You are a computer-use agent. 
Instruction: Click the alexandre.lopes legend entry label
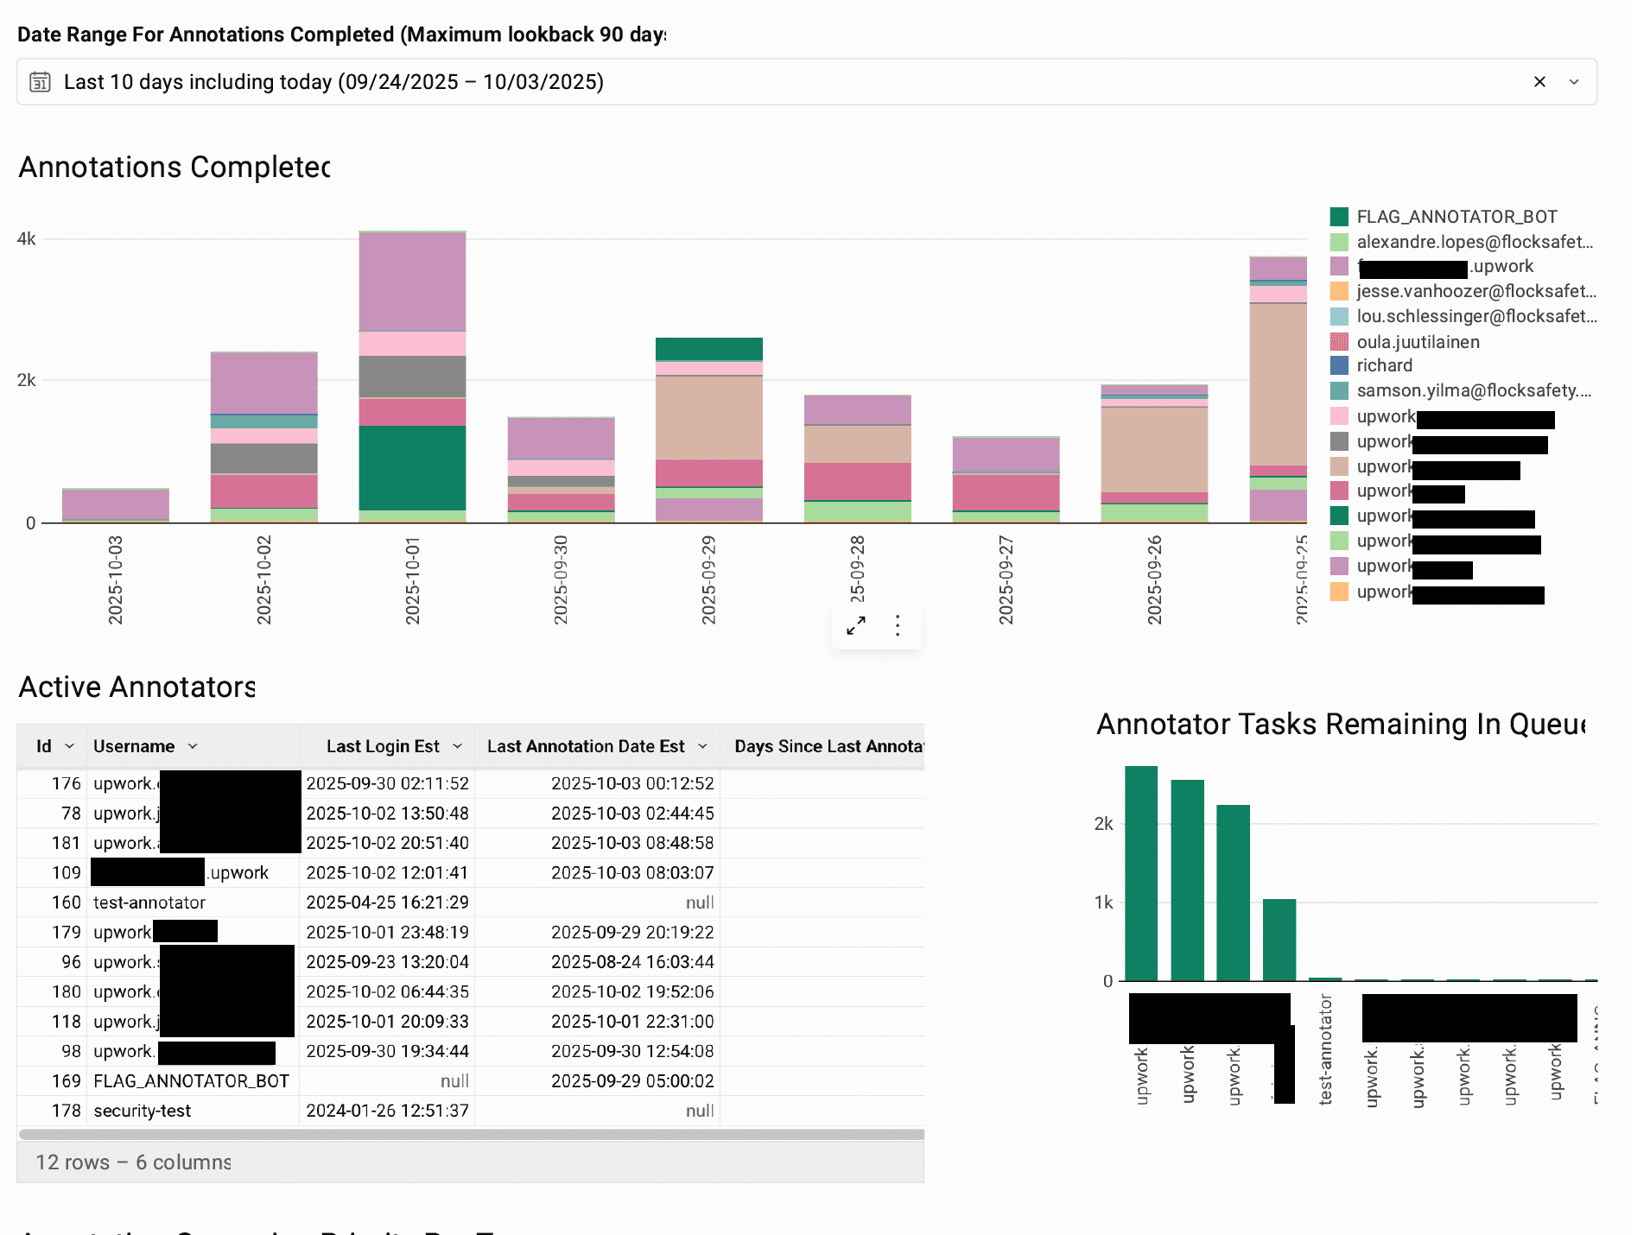pos(1476,242)
